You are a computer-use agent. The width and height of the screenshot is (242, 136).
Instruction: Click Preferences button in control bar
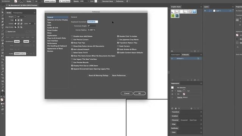[x=119, y=1]
